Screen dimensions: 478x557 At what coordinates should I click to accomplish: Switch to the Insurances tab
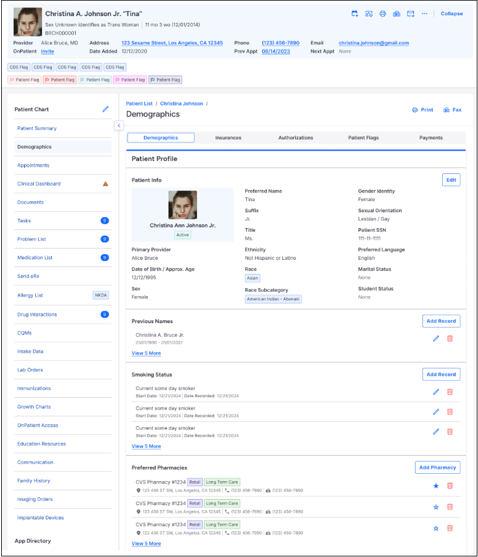point(228,138)
